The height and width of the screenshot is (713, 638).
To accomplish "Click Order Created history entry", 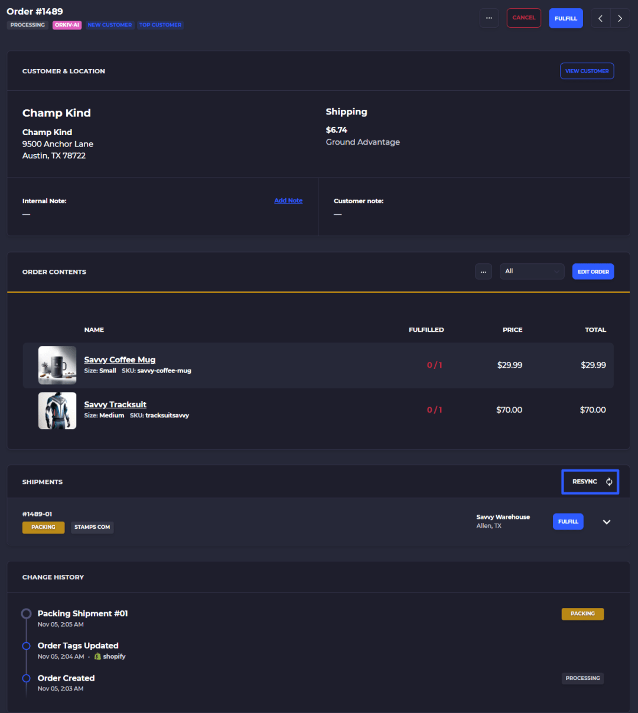I will (x=66, y=678).
